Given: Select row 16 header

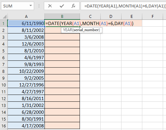Looking at the screenshot, I should pyautogui.click(x=4, y=126).
